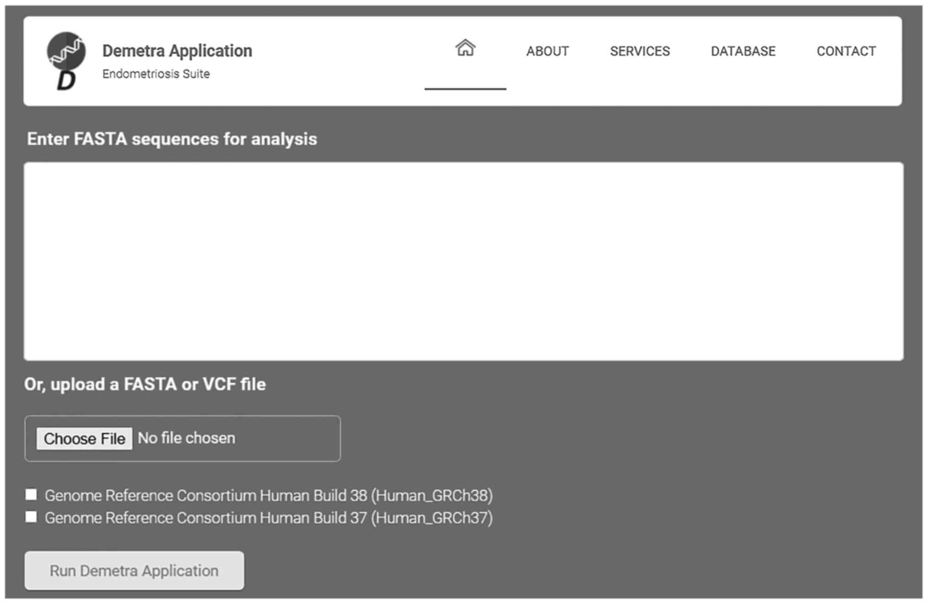The height and width of the screenshot is (604, 928).
Task: Open the DATABASE section
Action: tap(743, 51)
